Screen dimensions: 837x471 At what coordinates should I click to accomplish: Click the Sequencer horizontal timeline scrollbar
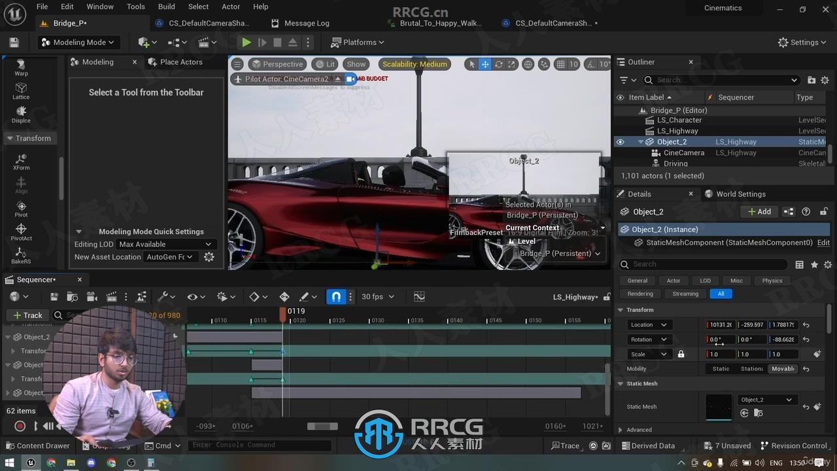[322, 427]
